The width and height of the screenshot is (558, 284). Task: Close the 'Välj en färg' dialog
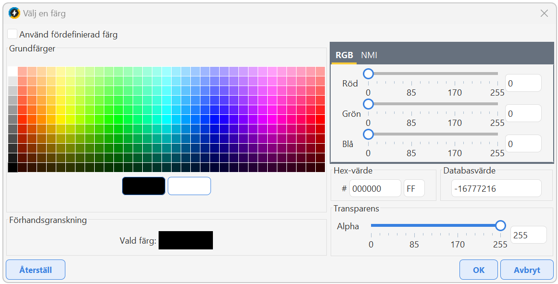[544, 13]
